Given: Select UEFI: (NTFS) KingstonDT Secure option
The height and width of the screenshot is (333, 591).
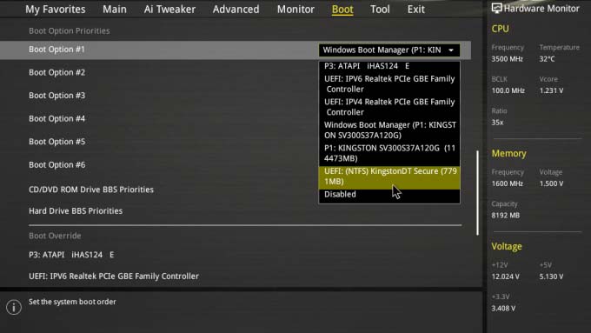Looking at the screenshot, I should click(389, 177).
